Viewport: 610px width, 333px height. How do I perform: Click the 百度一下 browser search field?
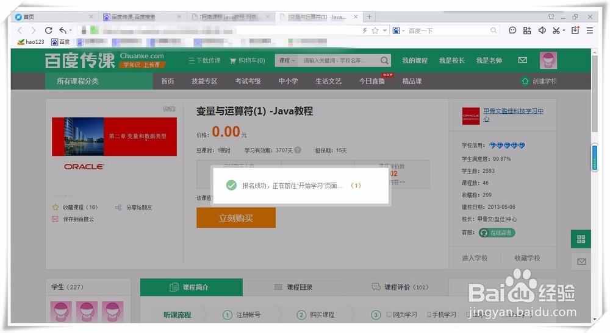click(447, 30)
